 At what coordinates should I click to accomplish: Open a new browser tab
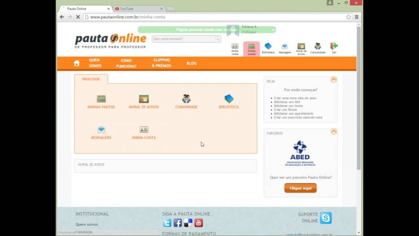(x=170, y=9)
